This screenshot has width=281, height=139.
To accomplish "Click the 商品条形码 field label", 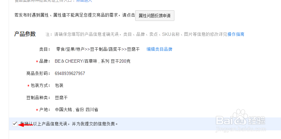I will point(38,73).
